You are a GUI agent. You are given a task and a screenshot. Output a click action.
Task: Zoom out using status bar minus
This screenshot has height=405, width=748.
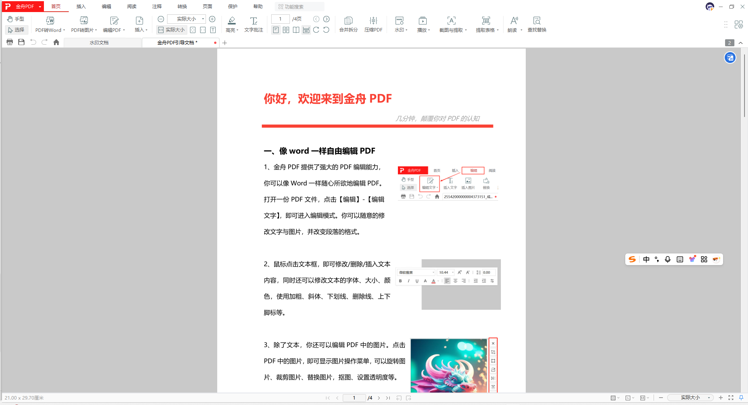[661, 398]
